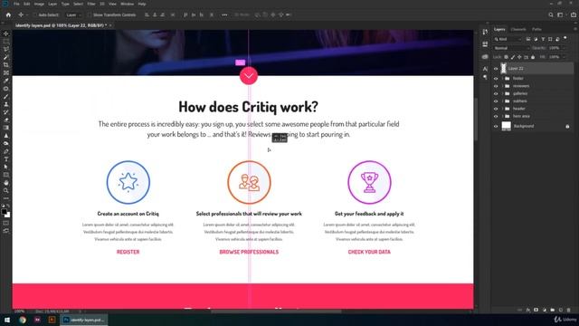Click CHECK YOUR DATA link in canvas
The width and height of the screenshot is (579, 326).
[369, 252]
